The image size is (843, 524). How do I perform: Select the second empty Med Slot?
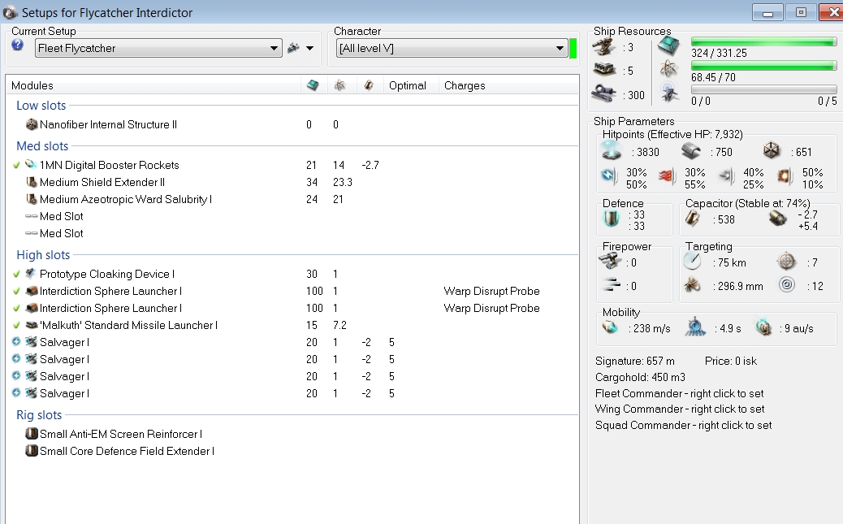click(x=61, y=233)
